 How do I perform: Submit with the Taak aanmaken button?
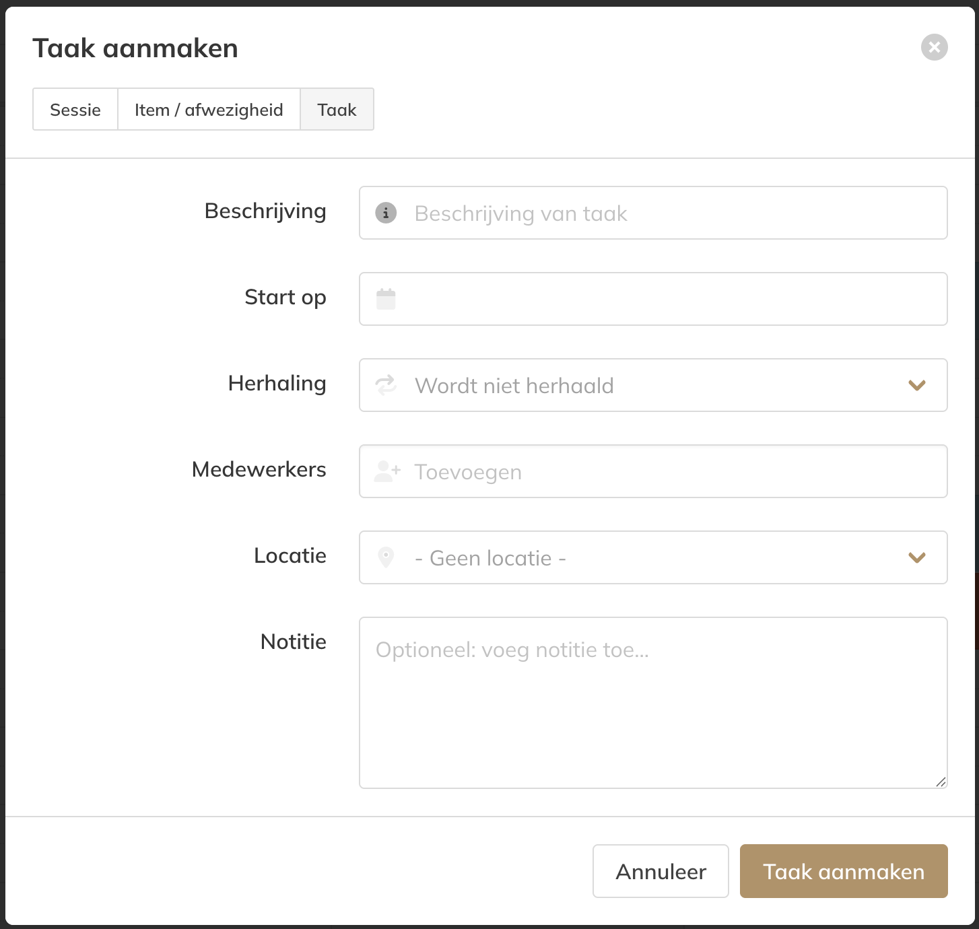pyautogui.click(x=843, y=871)
